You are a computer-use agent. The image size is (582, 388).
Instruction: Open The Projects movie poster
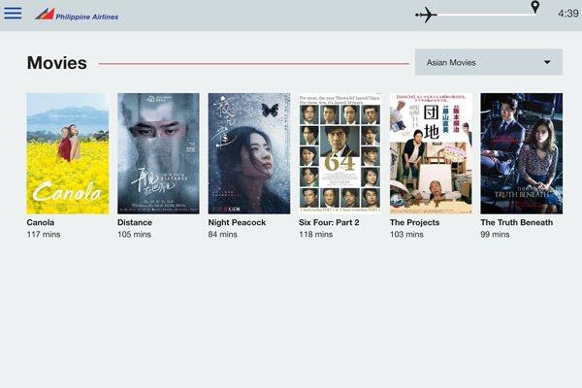[x=431, y=153]
